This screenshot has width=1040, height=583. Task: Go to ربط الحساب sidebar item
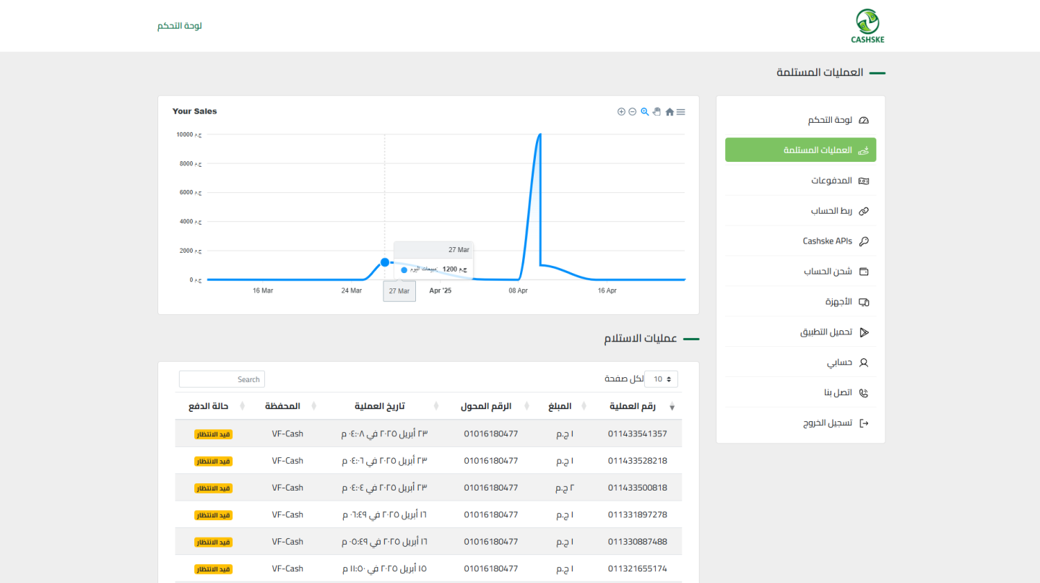(x=831, y=211)
